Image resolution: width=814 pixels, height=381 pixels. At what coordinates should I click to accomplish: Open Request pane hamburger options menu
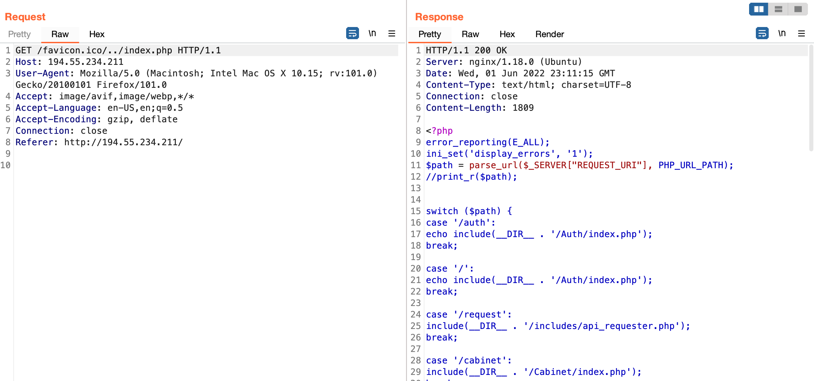[x=392, y=33]
